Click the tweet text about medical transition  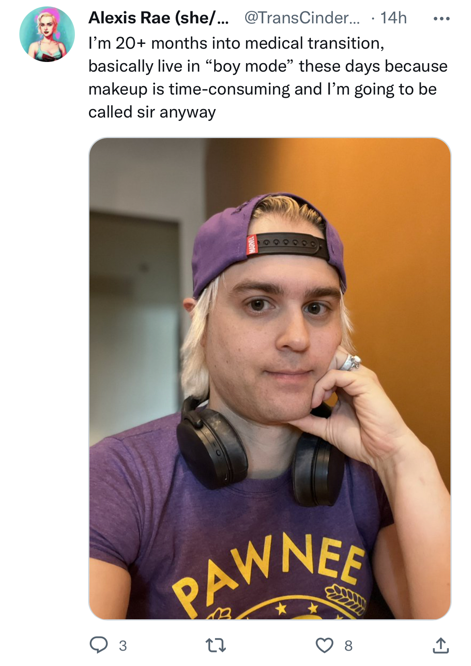point(268,78)
